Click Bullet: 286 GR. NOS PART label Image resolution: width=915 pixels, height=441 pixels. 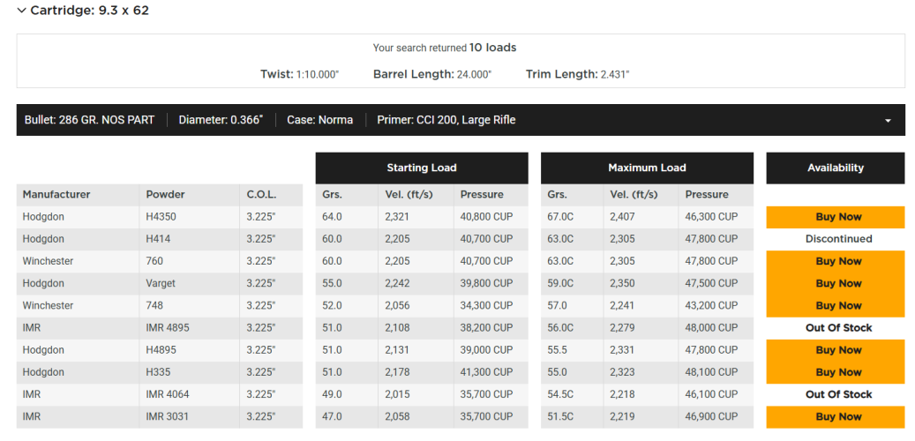(x=89, y=121)
